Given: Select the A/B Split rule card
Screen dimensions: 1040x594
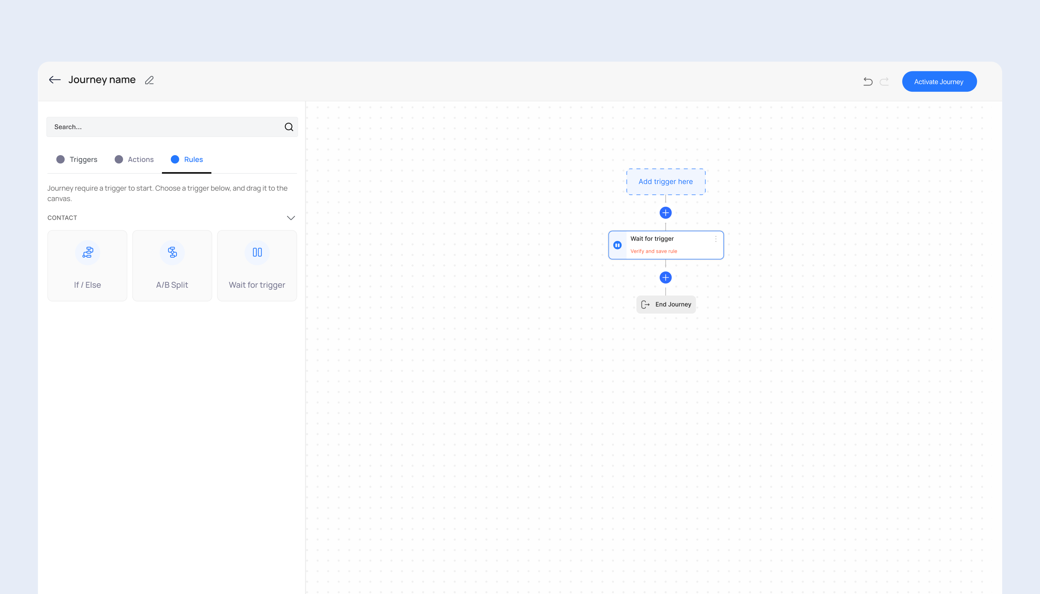Looking at the screenshot, I should coord(172,265).
